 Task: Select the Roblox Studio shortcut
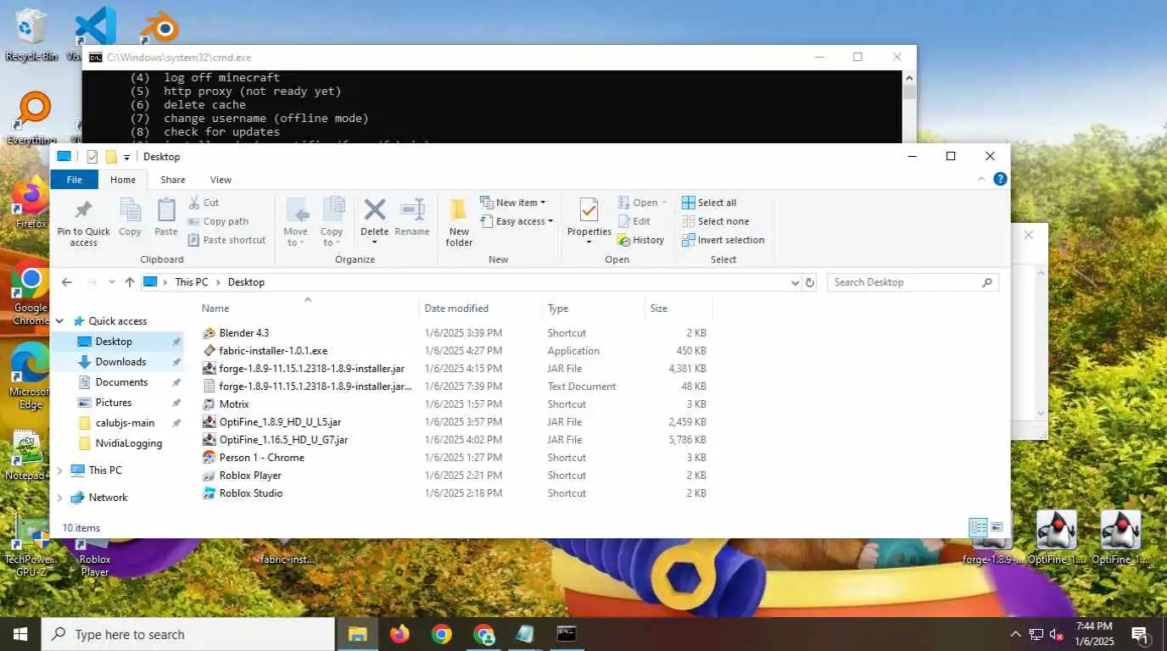pyautogui.click(x=250, y=493)
